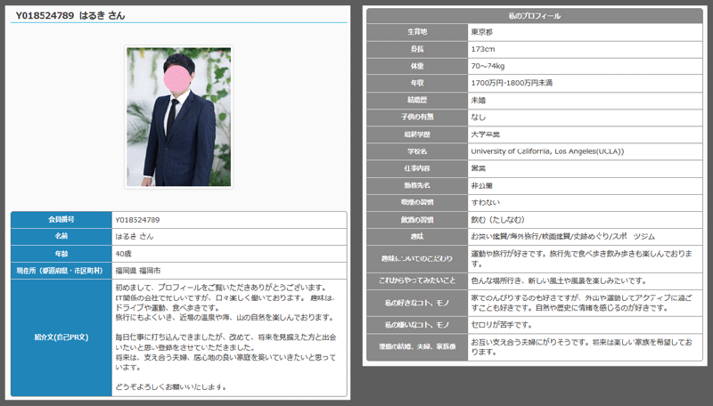Click the age value '40歳'
The width and height of the screenshot is (713, 406).
(123, 254)
